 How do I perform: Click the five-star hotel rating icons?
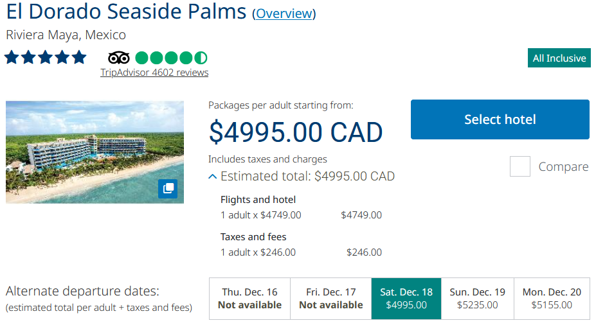45,58
